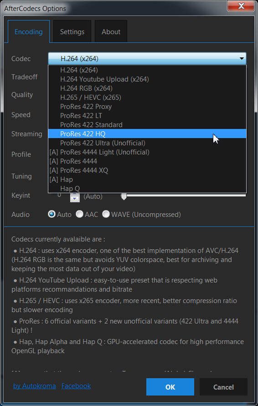Click the Profile label
The height and width of the screenshot is (406, 258).
click(x=21, y=154)
